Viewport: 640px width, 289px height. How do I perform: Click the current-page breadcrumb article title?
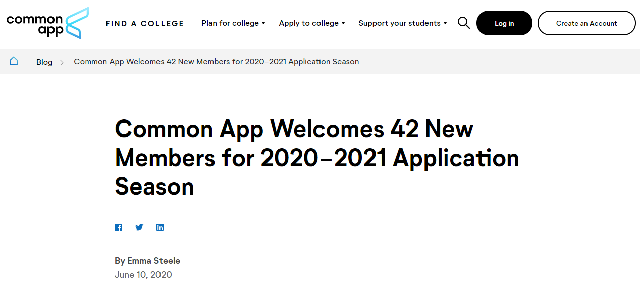coord(216,62)
